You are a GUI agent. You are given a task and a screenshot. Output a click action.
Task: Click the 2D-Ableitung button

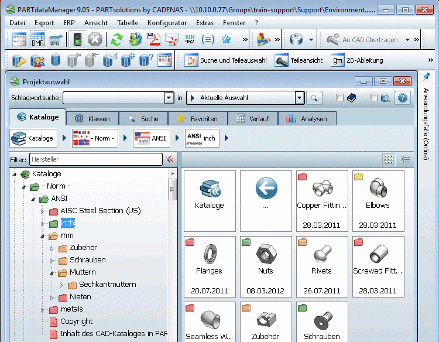coord(357,60)
